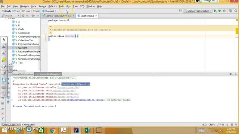The width and height of the screenshot is (239, 134).
Task: Hide the Project panel icon
Action: click(38, 16)
